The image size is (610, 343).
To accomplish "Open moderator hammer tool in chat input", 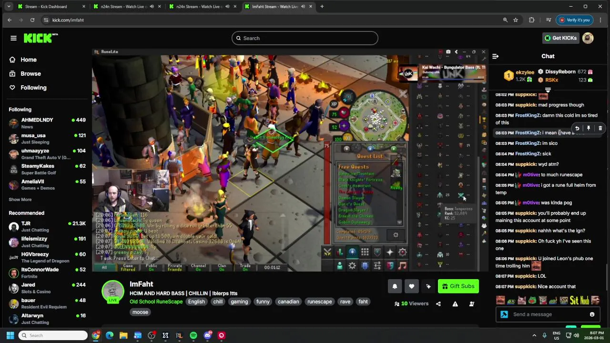I will (504, 314).
